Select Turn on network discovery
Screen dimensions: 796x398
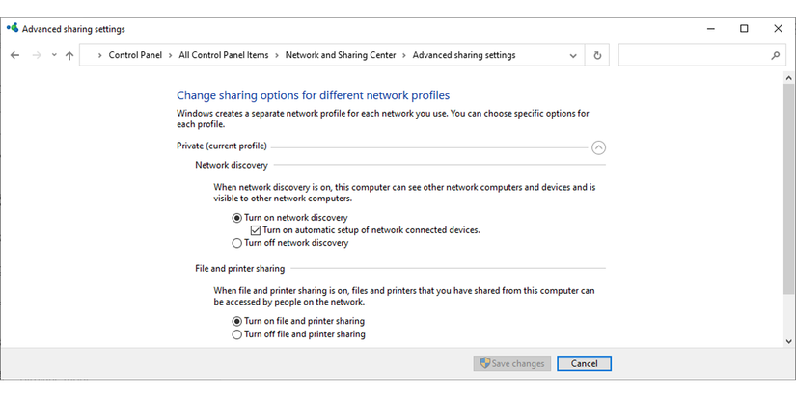(x=237, y=218)
